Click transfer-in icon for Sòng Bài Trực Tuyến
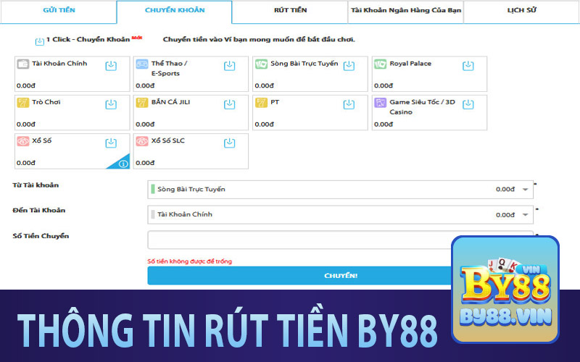 point(349,66)
